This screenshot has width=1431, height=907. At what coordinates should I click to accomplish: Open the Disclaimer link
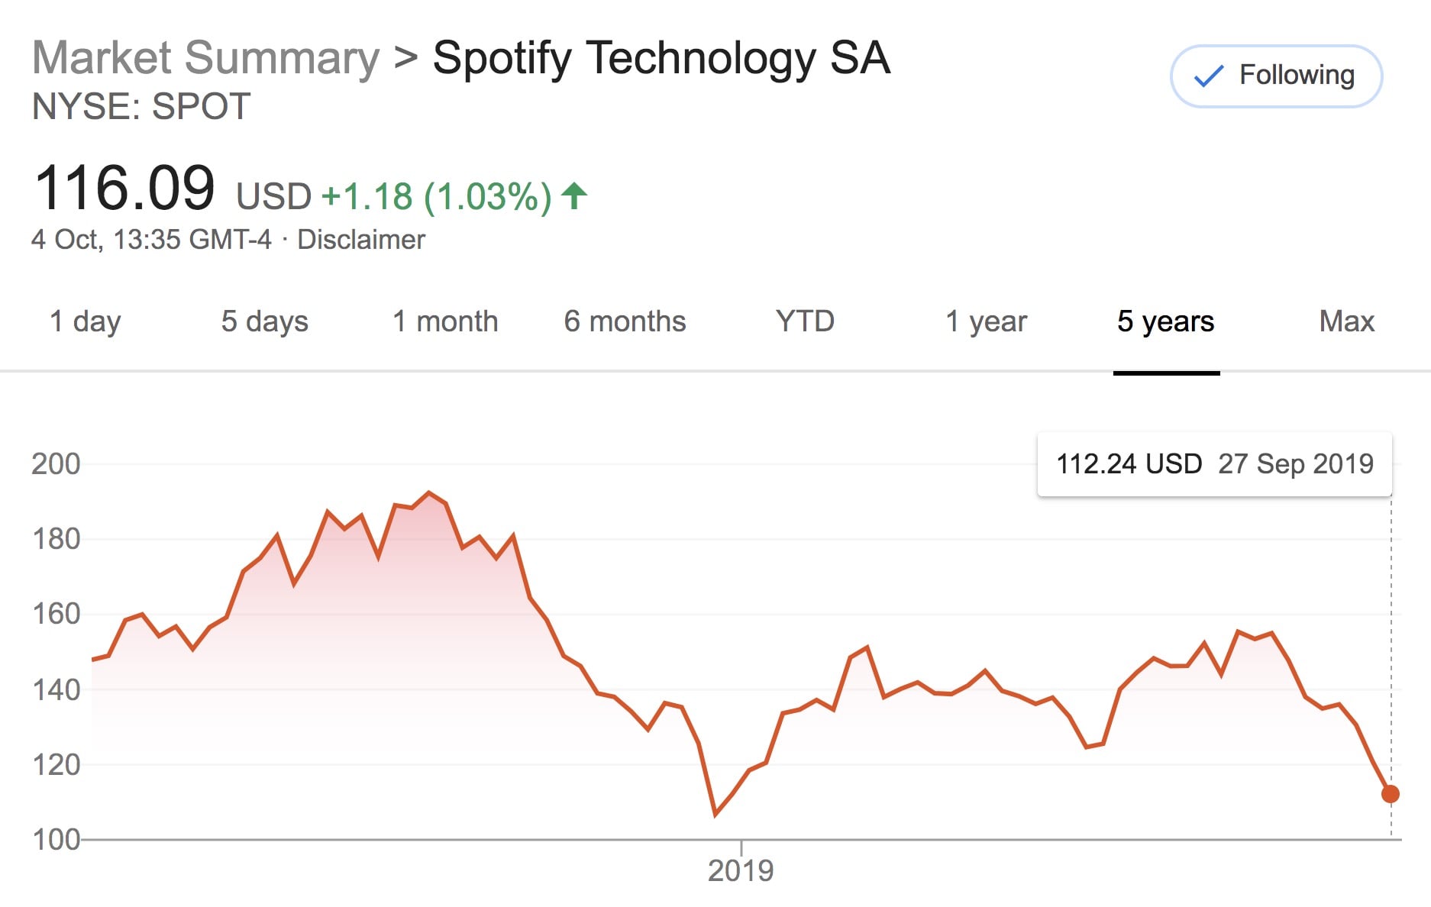click(360, 240)
